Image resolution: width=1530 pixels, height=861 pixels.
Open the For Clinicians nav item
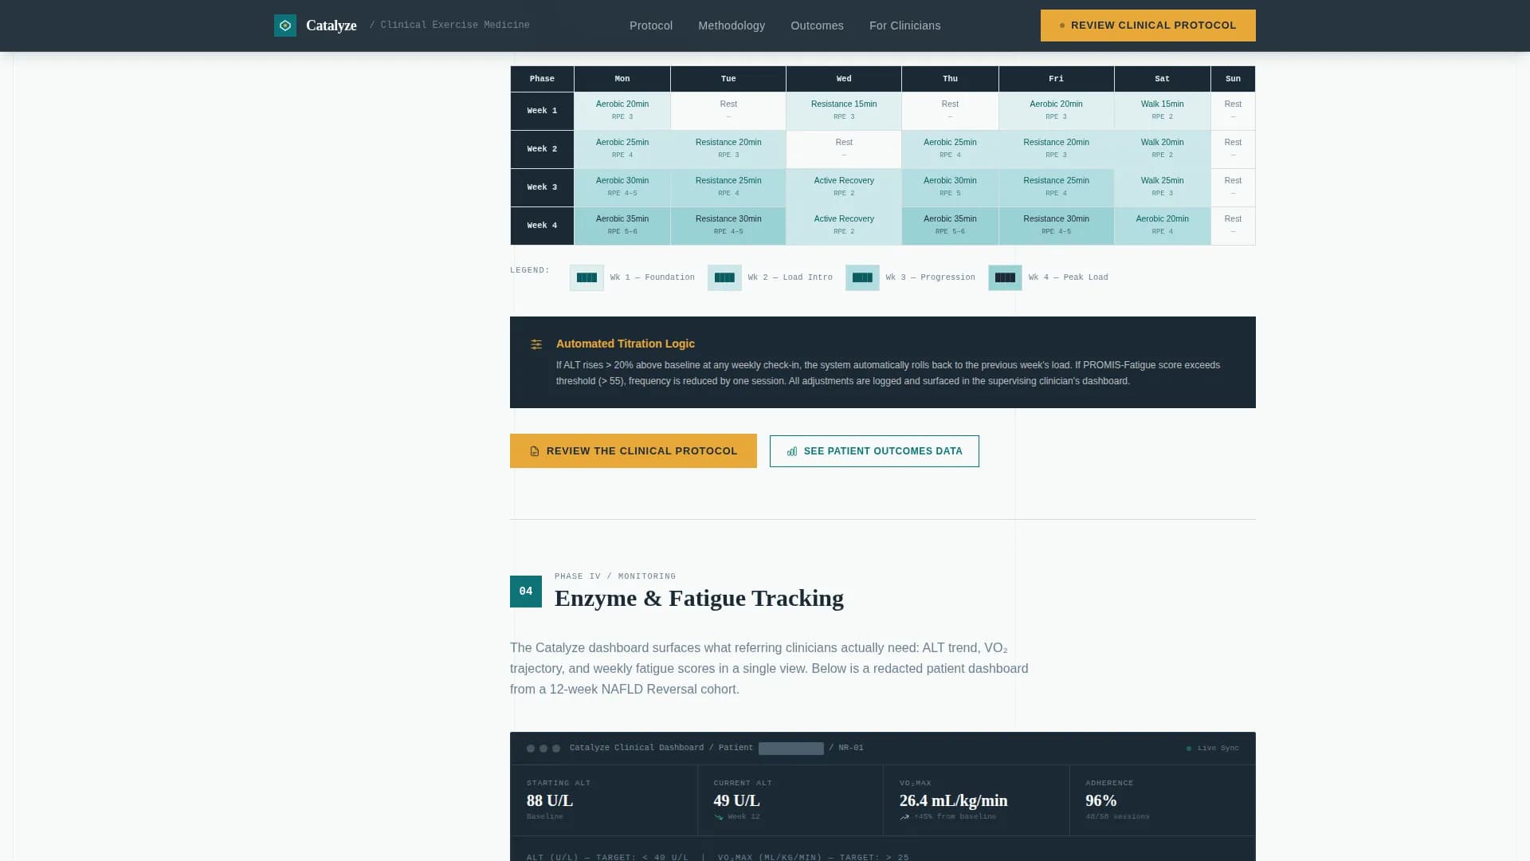tap(904, 26)
